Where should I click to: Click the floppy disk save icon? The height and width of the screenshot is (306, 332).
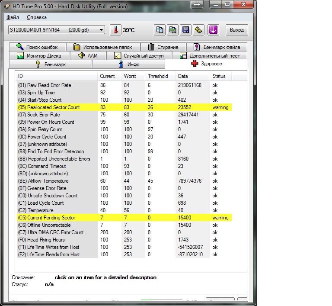186,30
